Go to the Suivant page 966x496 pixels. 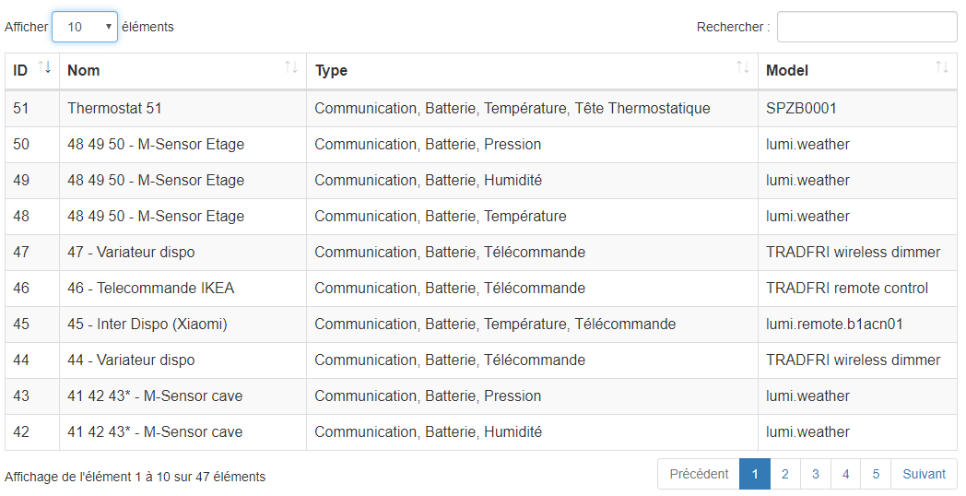pyautogui.click(x=924, y=474)
